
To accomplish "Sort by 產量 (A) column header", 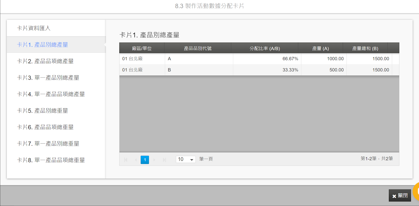I will coord(321,48).
